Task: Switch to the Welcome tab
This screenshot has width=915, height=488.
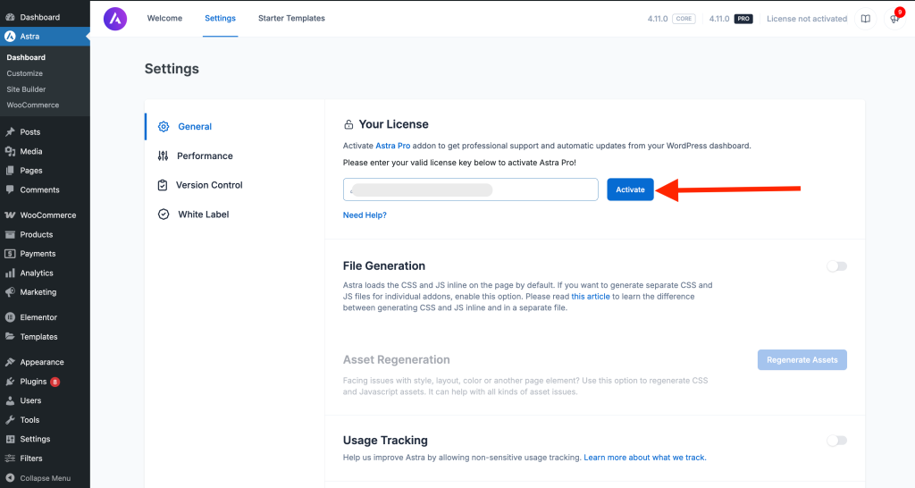Action: coord(164,19)
